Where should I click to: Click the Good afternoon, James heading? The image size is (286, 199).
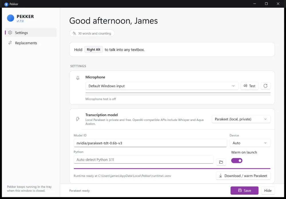[114, 21]
